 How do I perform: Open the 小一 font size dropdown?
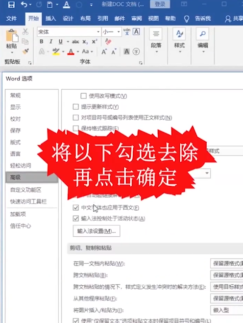click(119, 32)
